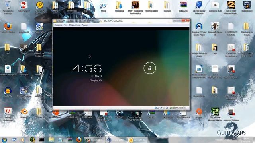Click the Charging, 0% status text
This screenshot has height=143, width=255.
96,80
